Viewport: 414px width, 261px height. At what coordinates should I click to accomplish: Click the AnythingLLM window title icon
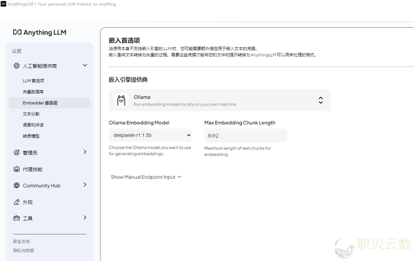point(3,4)
